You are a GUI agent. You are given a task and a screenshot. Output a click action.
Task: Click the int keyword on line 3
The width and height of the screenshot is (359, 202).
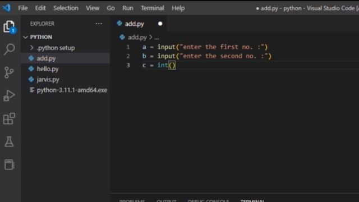[163, 65]
